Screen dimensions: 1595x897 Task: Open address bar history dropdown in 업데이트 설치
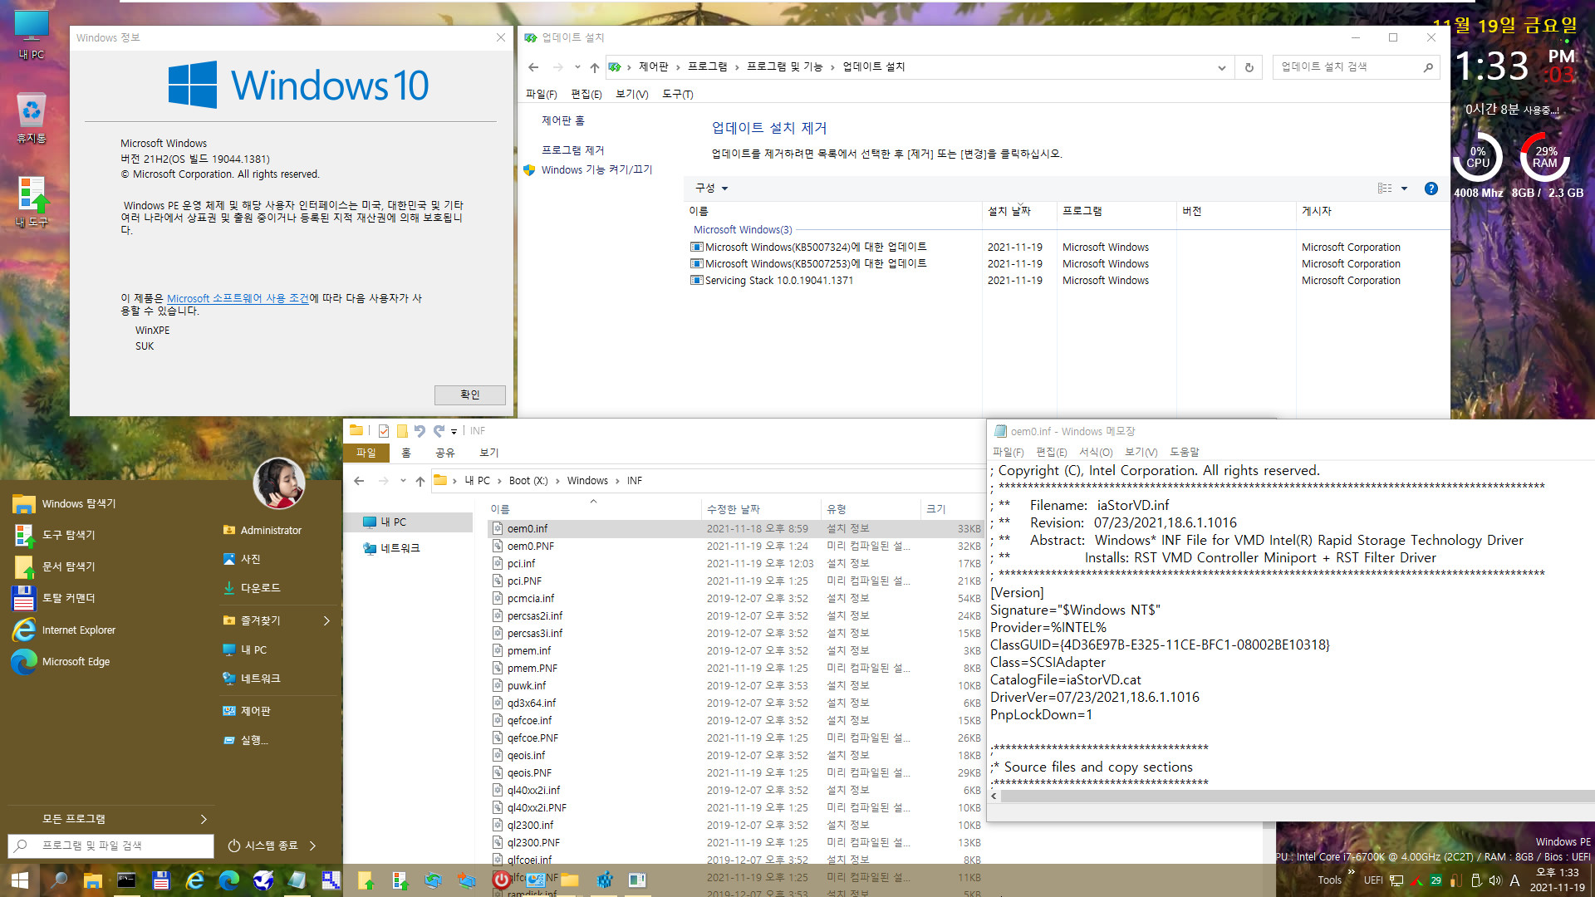tap(1221, 67)
